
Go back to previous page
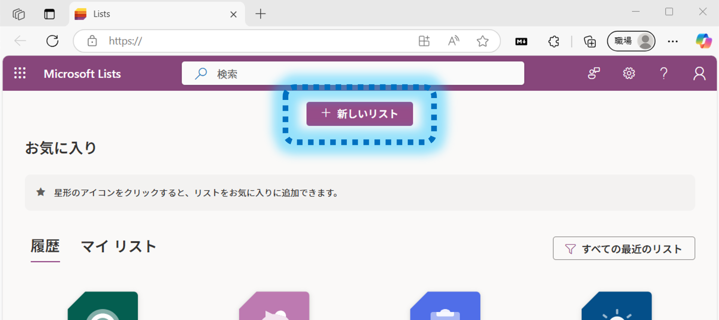tap(20, 41)
